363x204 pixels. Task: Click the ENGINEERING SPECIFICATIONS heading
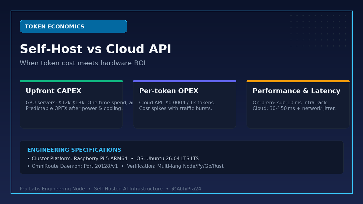pyautogui.click(x=74, y=150)
